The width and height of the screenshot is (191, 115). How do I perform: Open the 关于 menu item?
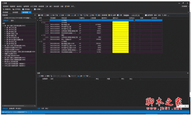pyautogui.click(x=73, y=6)
